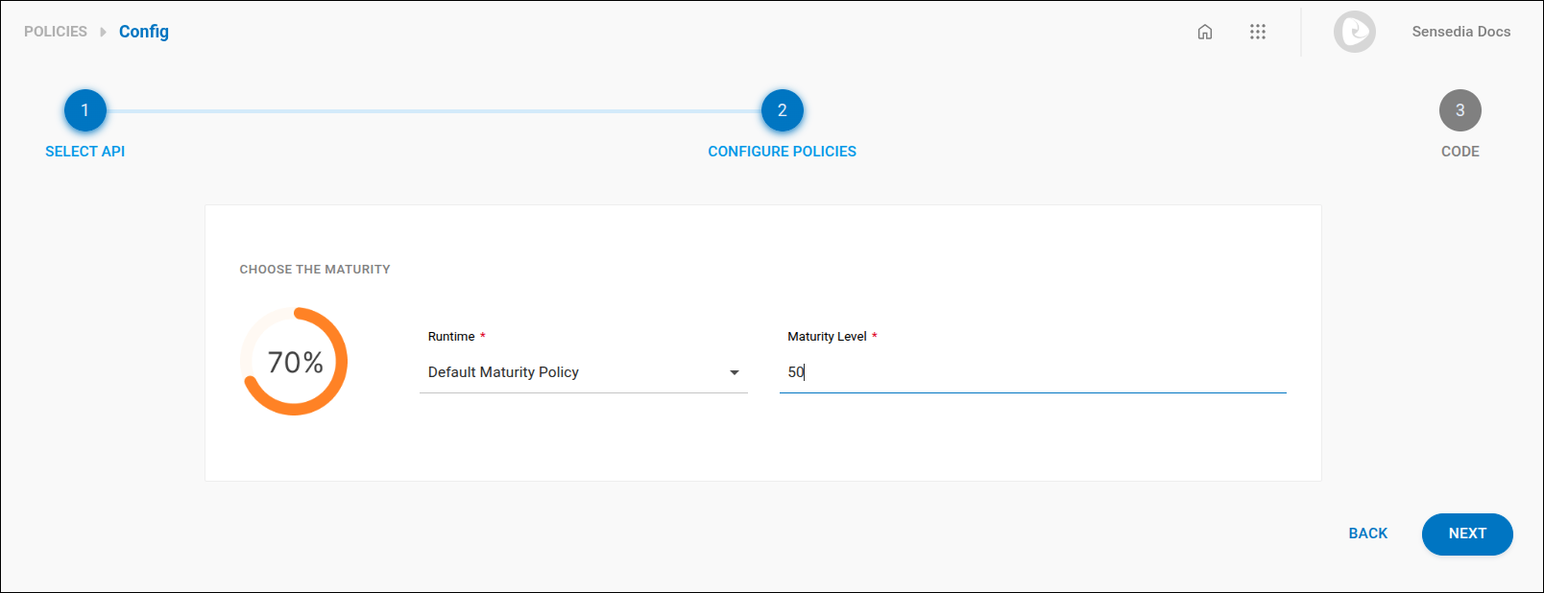
Task: Open the apps grid menu
Action: tap(1257, 32)
